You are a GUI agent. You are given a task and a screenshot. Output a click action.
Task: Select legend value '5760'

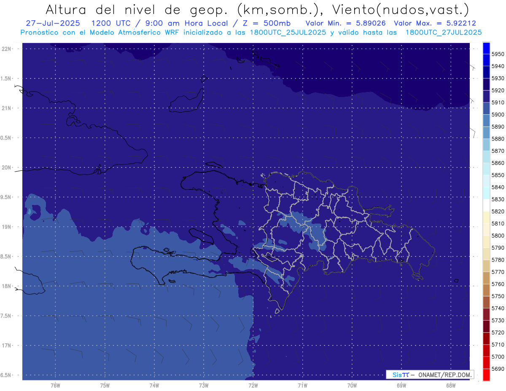tap(498, 284)
